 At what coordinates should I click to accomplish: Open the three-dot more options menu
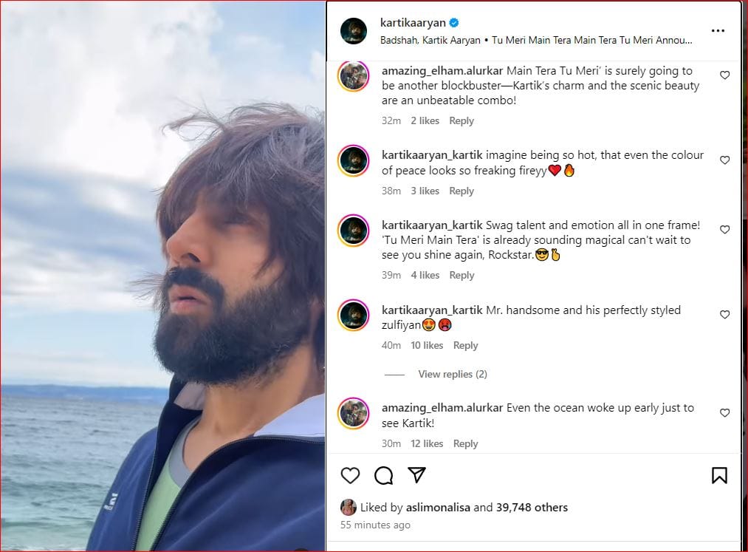(x=718, y=30)
